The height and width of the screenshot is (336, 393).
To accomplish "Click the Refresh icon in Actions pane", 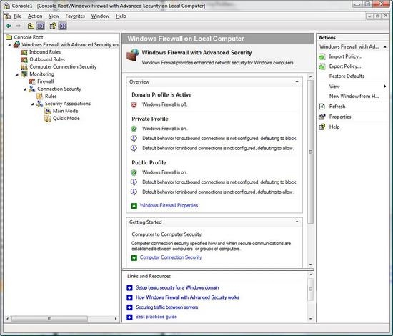I will (322, 107).
